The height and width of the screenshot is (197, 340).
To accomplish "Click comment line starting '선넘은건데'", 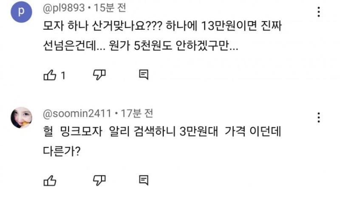I will 140,46.
